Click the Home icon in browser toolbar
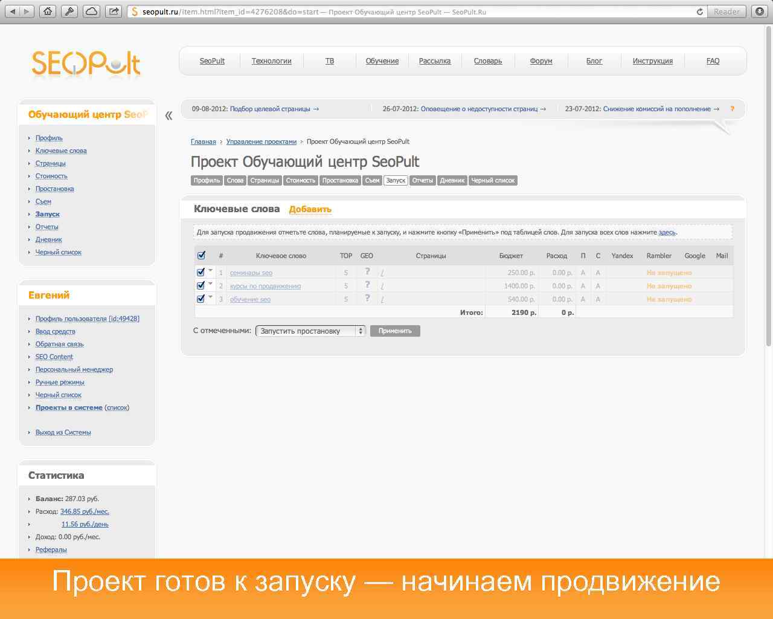 [48, 10]
